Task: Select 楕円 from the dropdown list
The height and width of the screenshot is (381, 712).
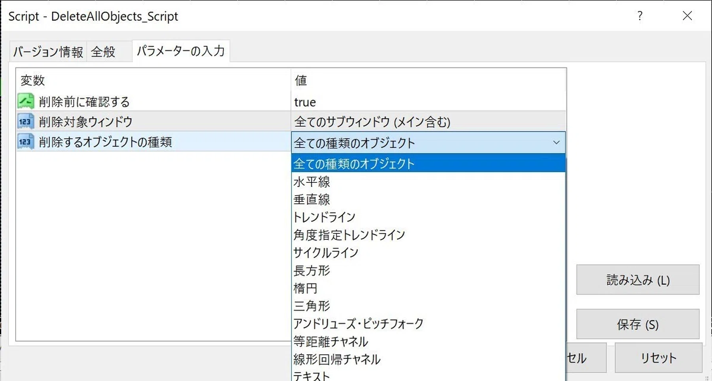Action: pyautogui.click(x=428, y=288)
